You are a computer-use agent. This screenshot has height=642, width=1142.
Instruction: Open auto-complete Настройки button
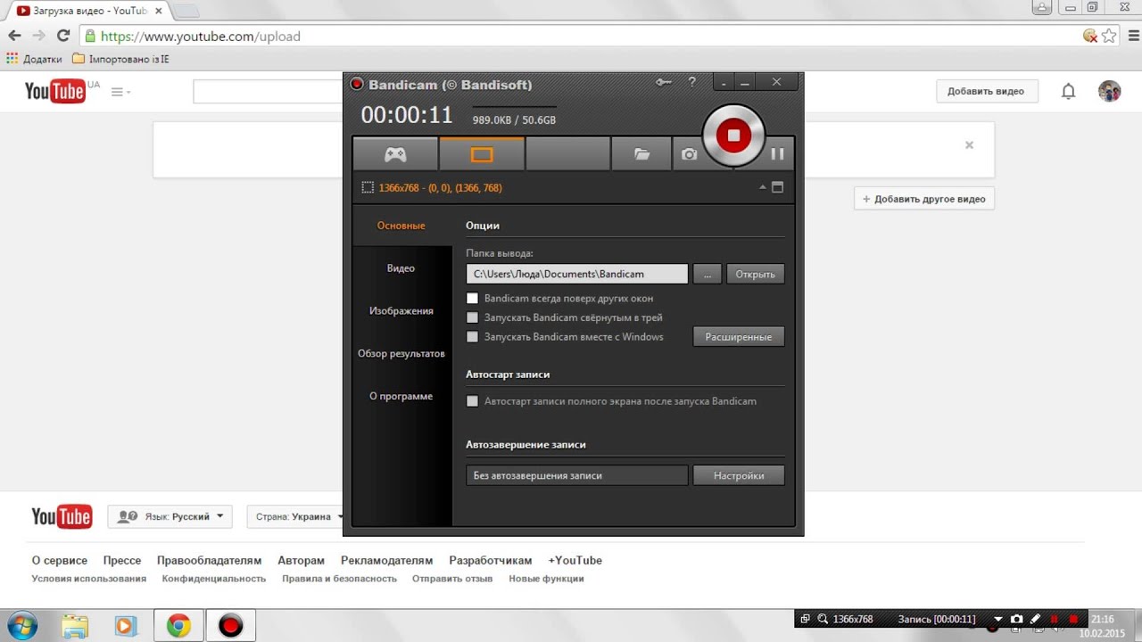tap(739, 475)
